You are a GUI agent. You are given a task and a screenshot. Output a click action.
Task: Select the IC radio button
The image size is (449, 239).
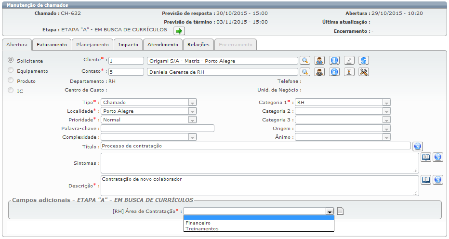tap(11, 90)
